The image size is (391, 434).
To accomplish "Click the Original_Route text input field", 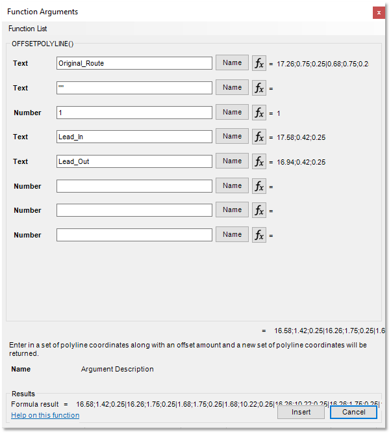I will point(134,63).
